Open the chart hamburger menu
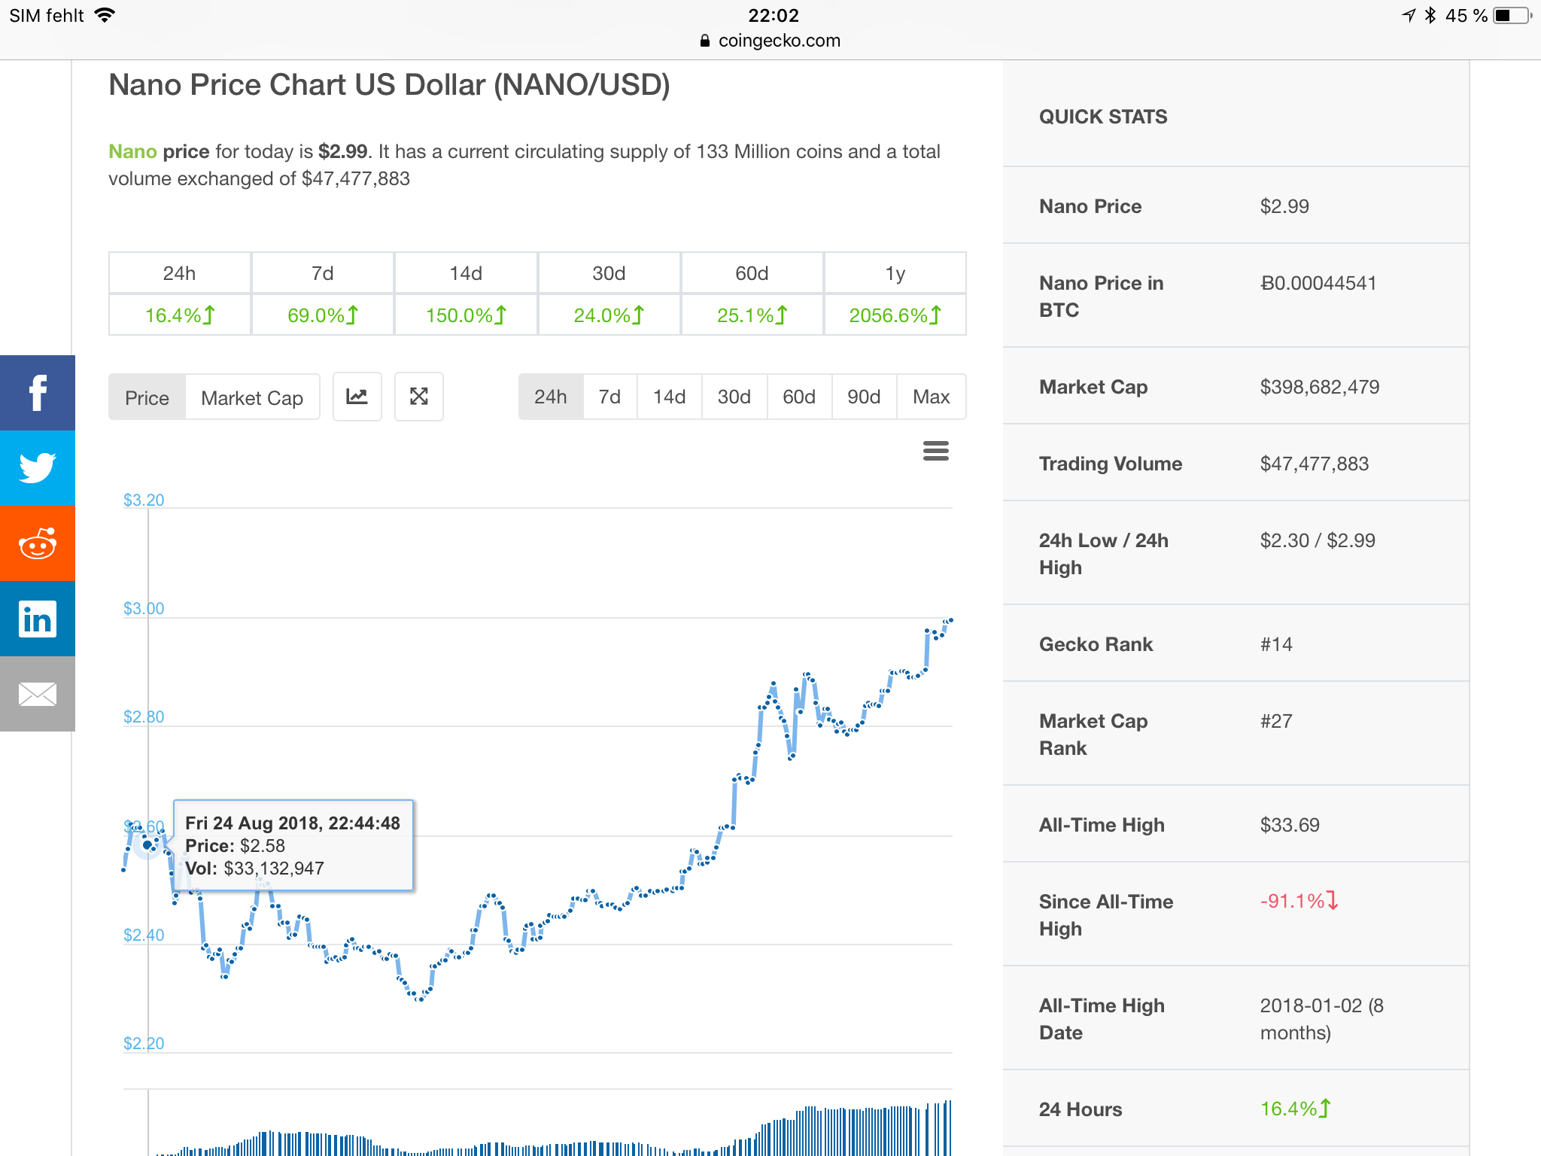The image size is (1541, 1156). (x=935, y=451)
